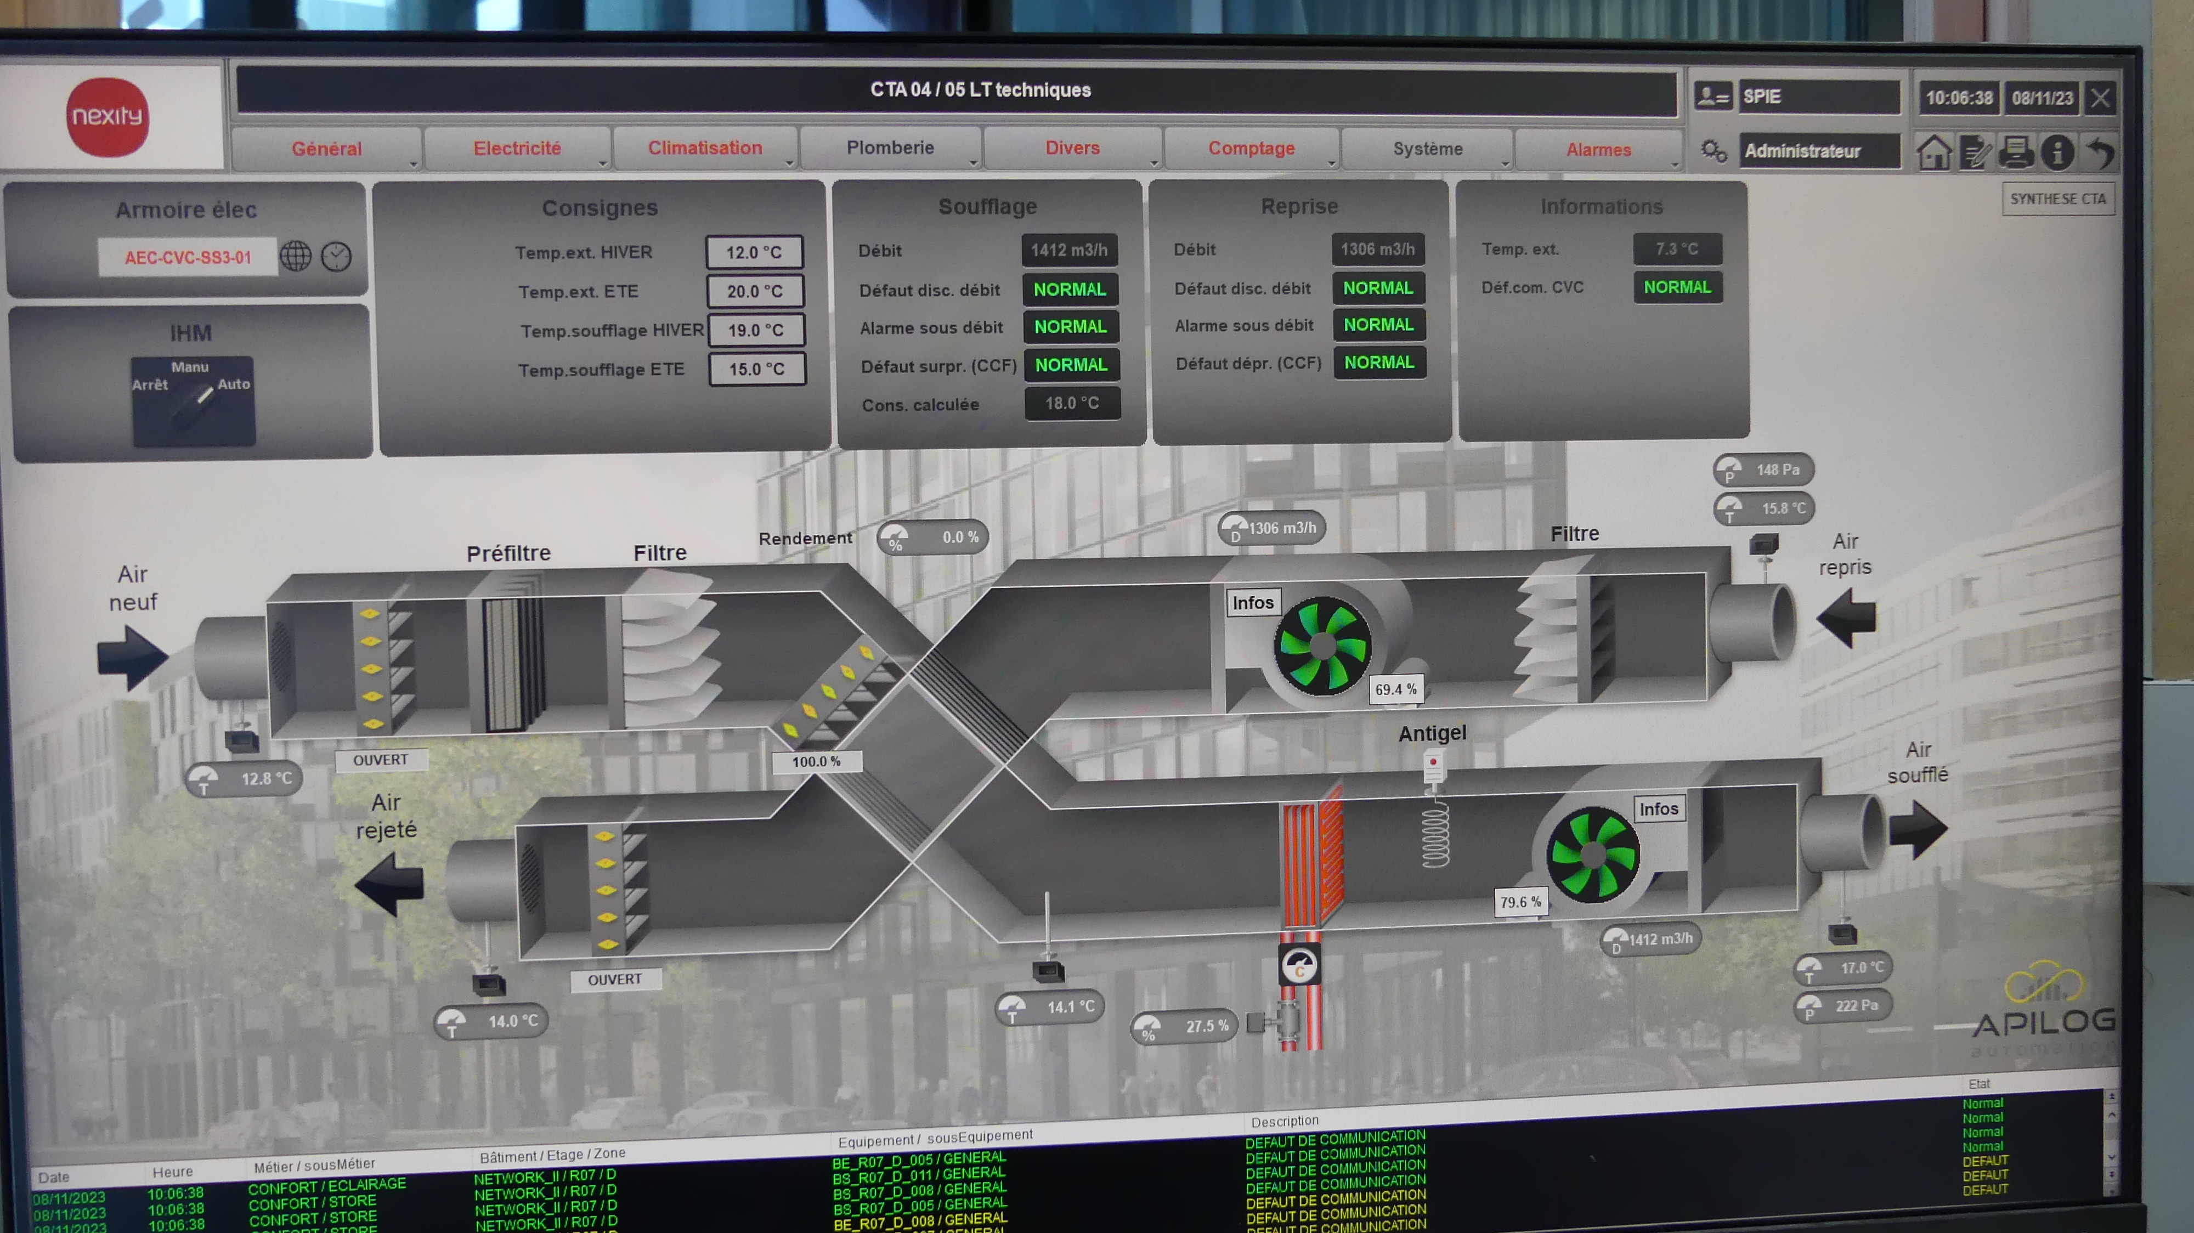Expand the Général menu dropdown
This screenshot has height=1233, width=2194.
point(327,149)
